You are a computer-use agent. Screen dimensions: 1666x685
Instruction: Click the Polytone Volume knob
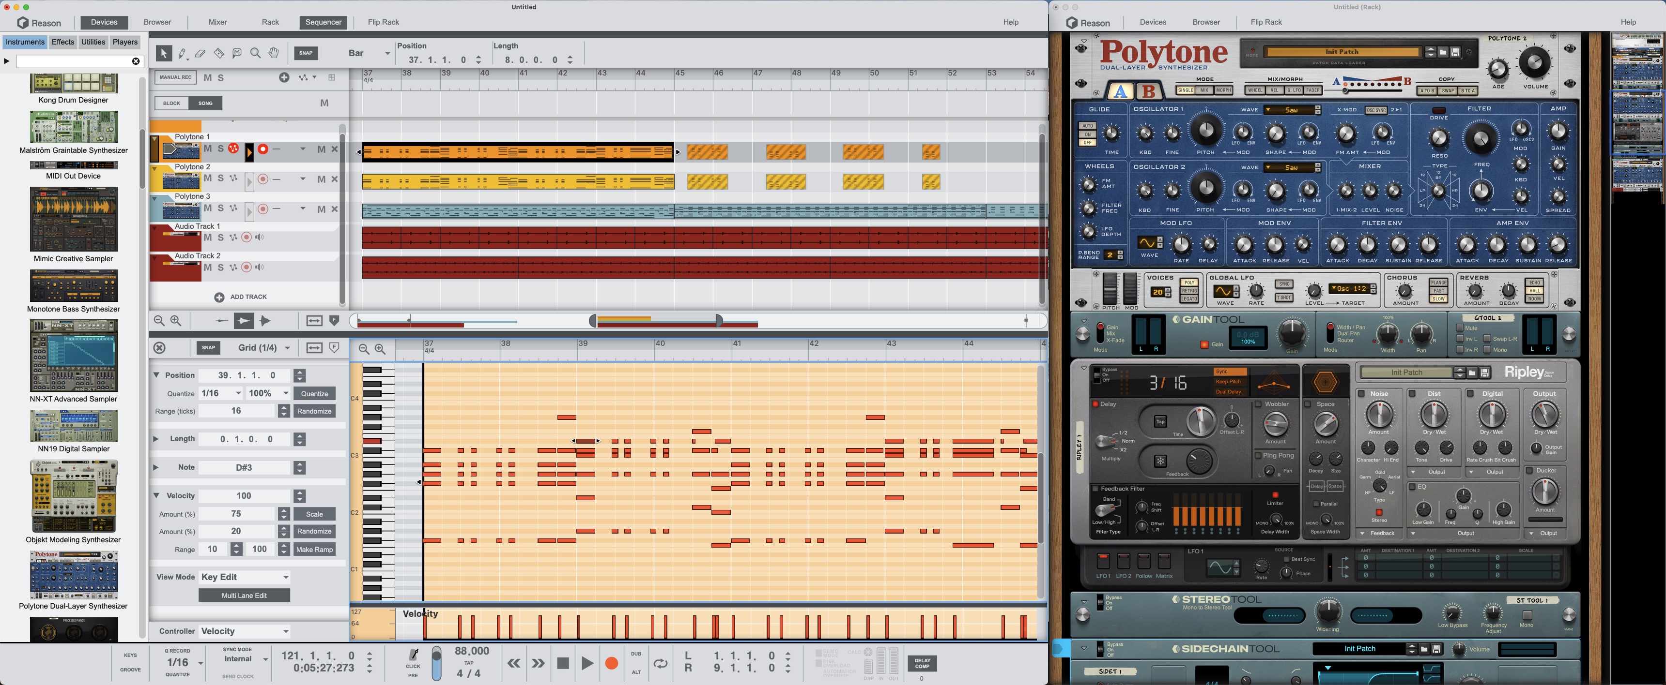[x=1534, y=63]
